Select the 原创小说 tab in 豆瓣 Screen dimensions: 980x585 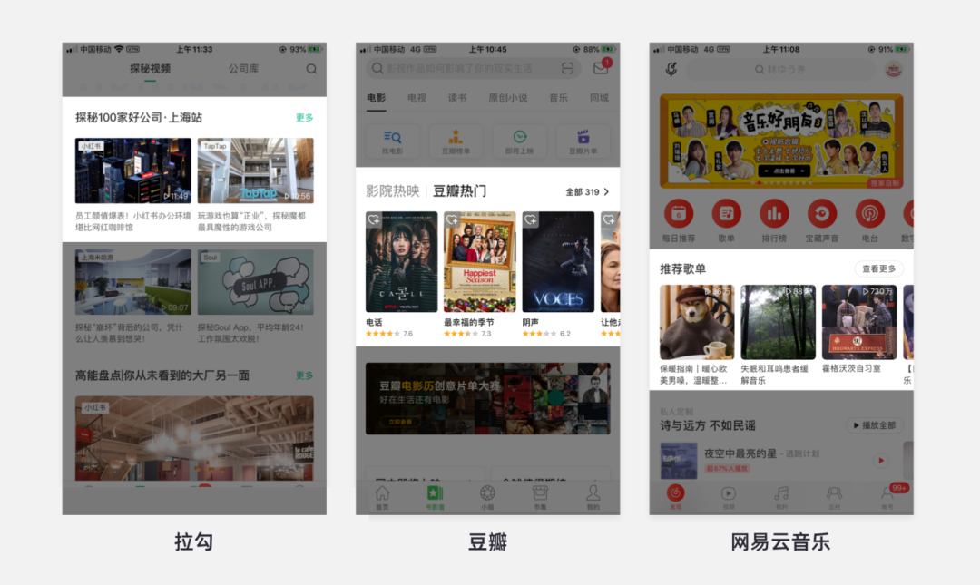point(507,98)
